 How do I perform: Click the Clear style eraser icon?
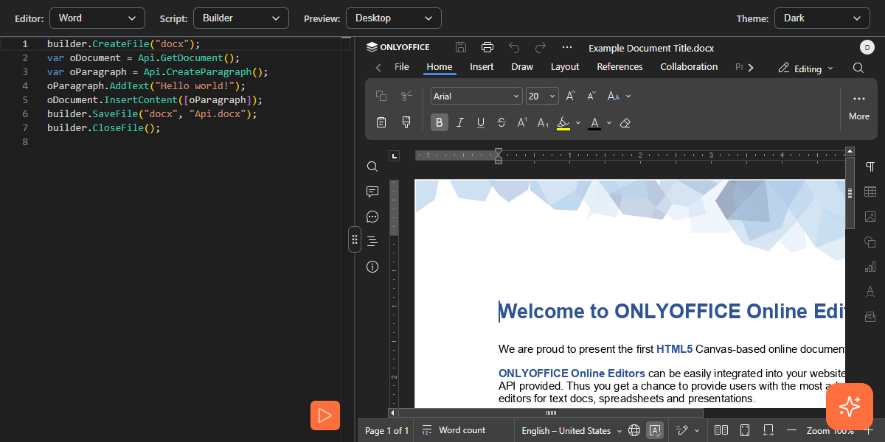click(x=625, y=122)
